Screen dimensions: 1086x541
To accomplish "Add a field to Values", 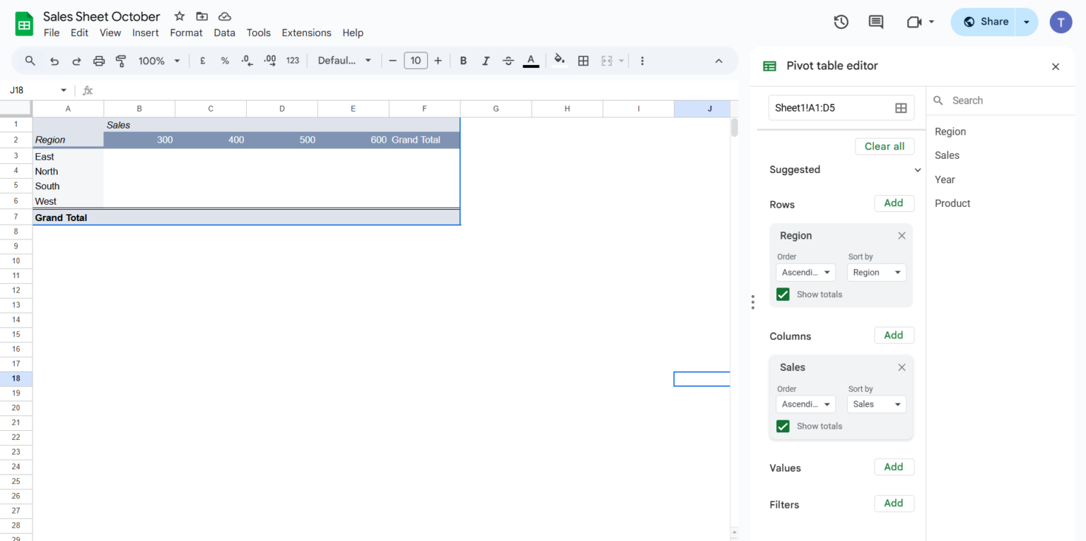I will coord(894,467).
